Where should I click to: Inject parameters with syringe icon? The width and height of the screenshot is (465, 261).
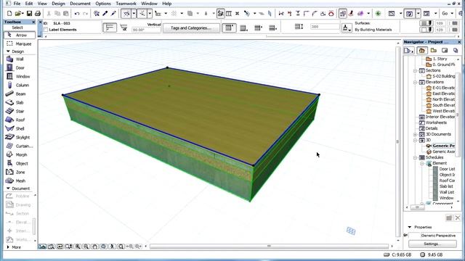point(113,13)
